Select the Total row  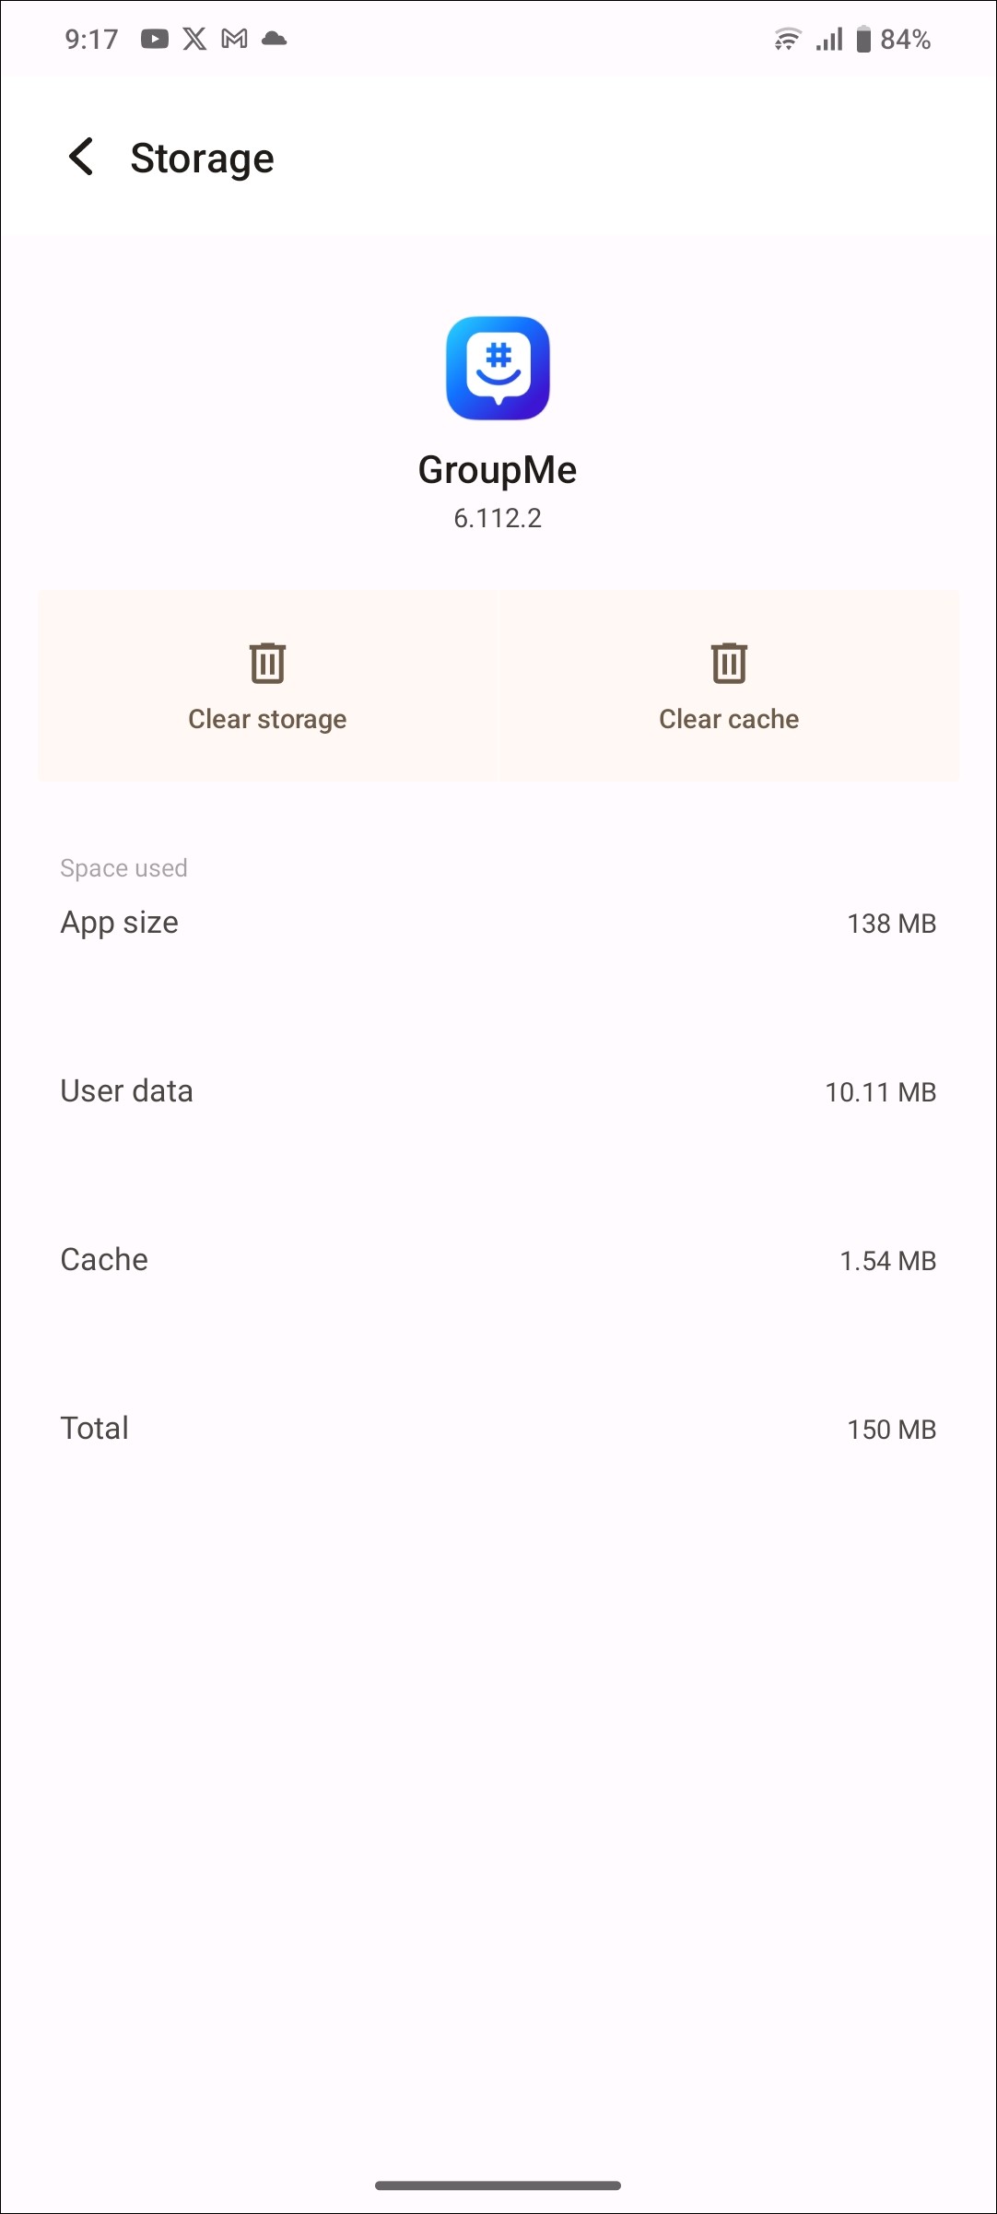pyautogui.click(x=498, y=1429)
